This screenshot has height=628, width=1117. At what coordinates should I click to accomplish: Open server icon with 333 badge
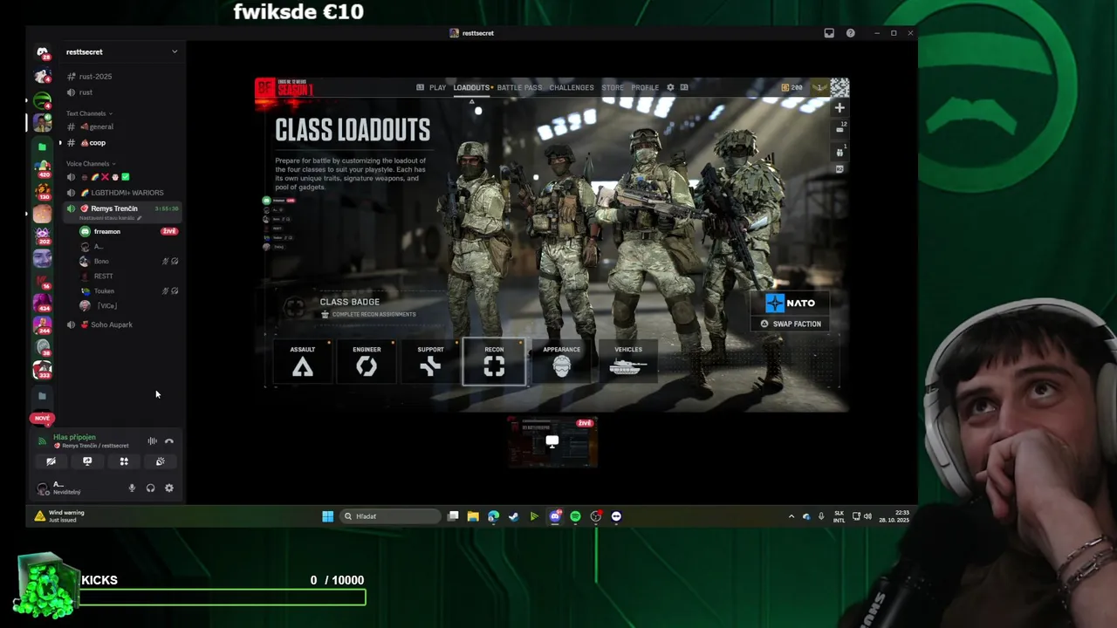pos(42,369)
